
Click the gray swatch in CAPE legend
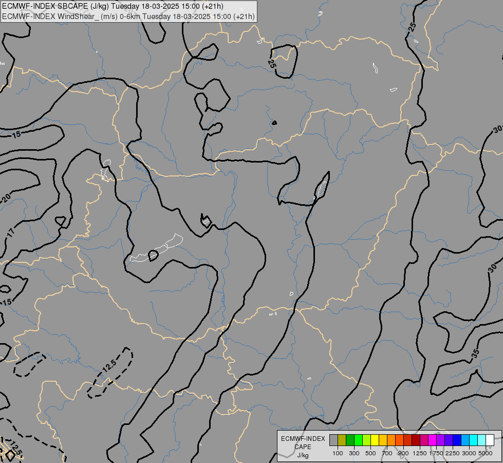[x=333, y=440]
